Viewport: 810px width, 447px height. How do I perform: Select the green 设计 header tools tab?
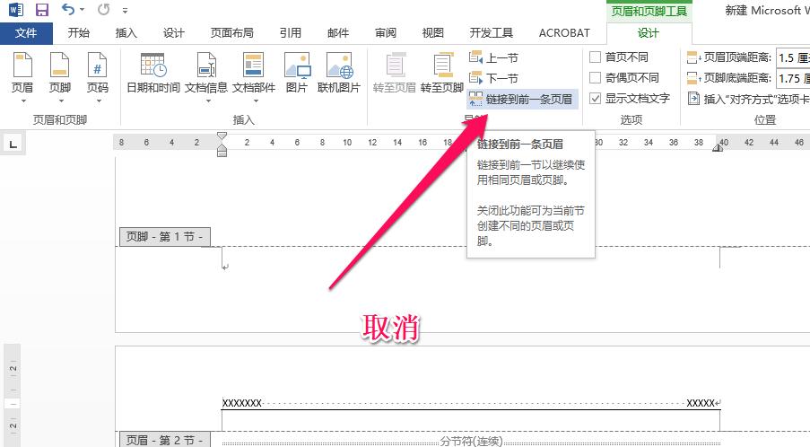click(x=649, y=33)
